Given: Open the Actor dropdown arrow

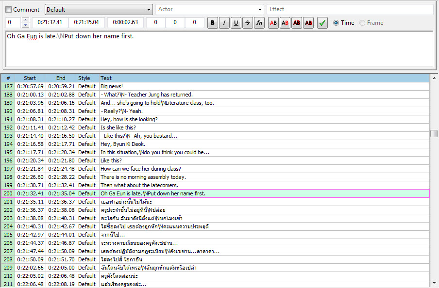Looking at the screenshot, I should [x=260, y=10].
